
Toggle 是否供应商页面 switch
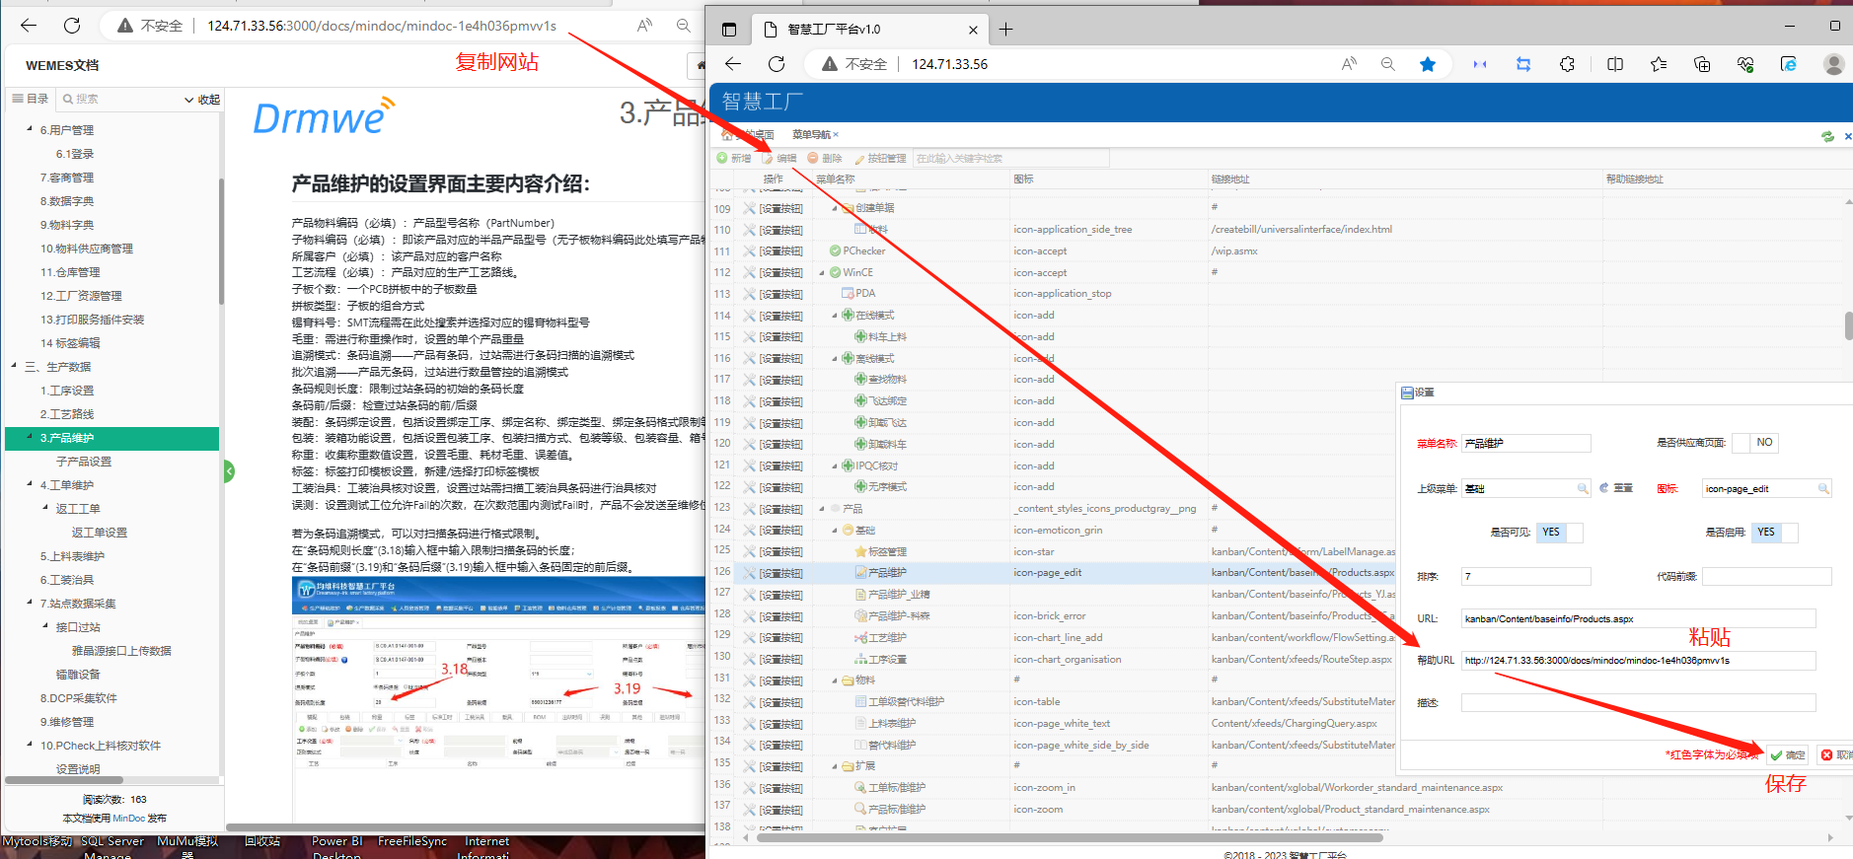[1754, 443]
